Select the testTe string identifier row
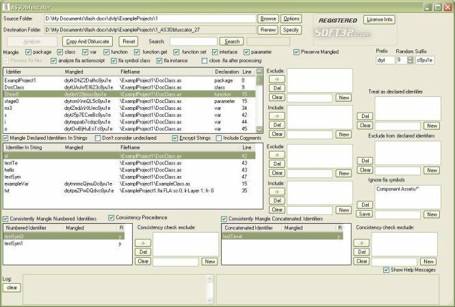Image resolution: width=455 pixels, height=307 pixels. [130, 163]
